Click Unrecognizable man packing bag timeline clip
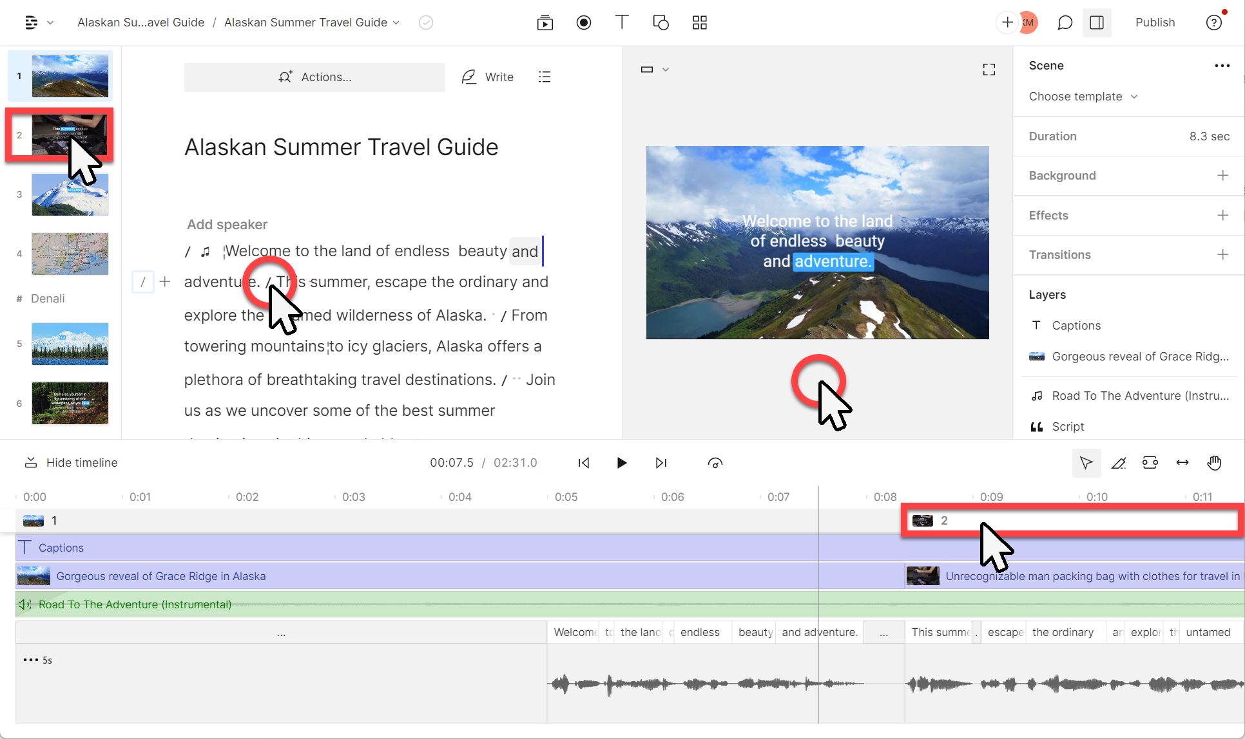Viewport: 1245px width, 739px height. (x=1075, y=576)
